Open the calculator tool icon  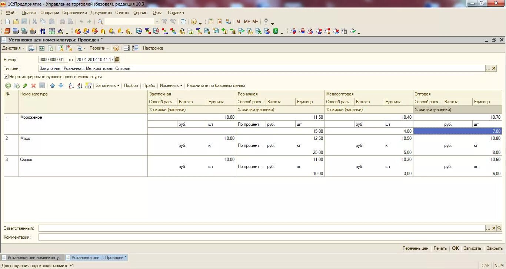(211, 21)
